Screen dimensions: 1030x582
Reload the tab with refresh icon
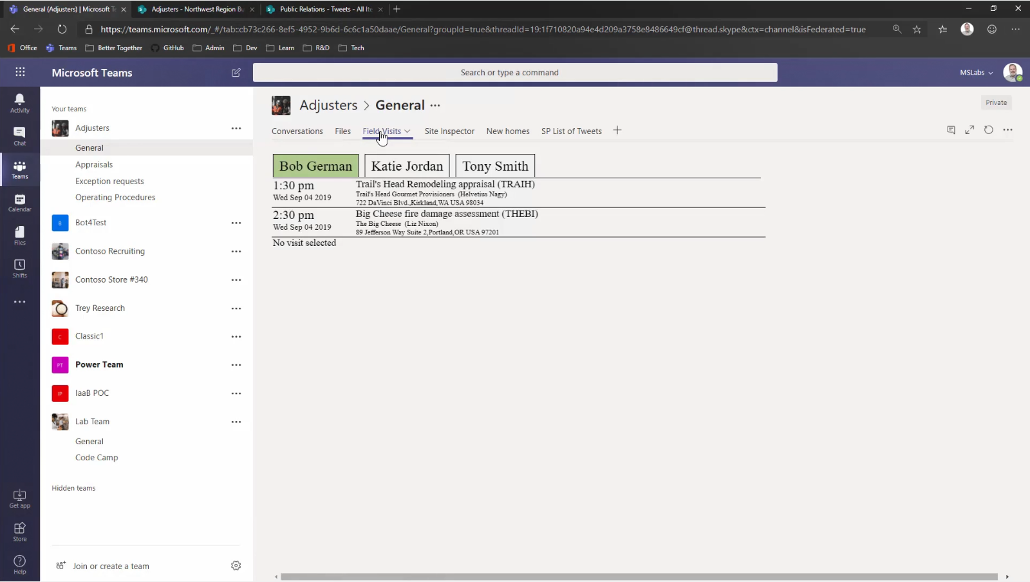989,130
